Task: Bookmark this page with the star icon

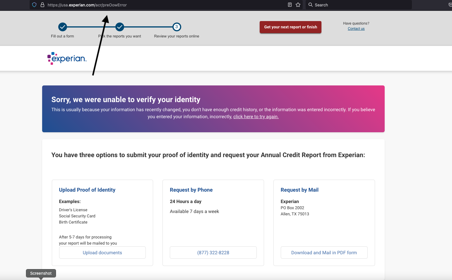Action: 298,5
